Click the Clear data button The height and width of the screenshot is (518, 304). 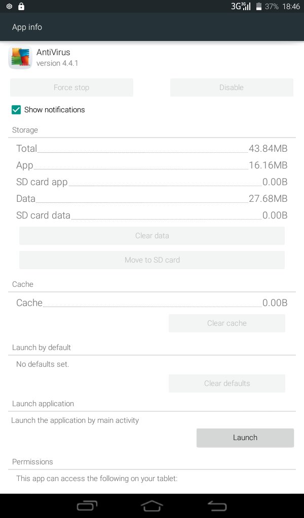click(x=152, y=236)
